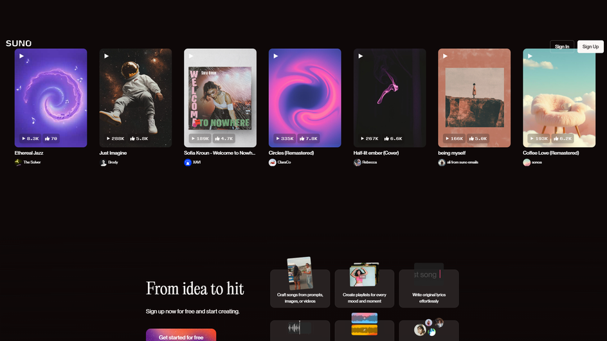This screenshot has width=607, height=341.
Task: Select Craft songs from prompts card
Action: [300, 288]
